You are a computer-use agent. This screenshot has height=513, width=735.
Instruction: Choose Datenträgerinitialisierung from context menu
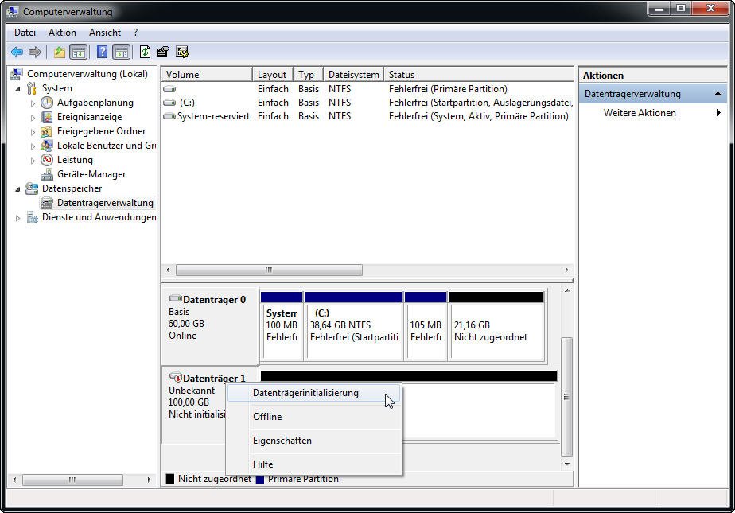tap(313, 393)
